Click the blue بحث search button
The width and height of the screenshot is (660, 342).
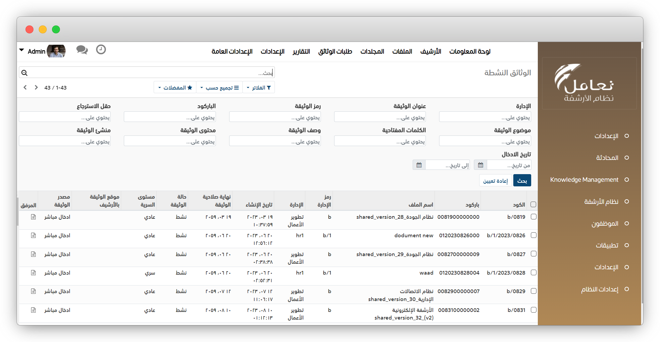pyautogui.click(x=522, y=180)
